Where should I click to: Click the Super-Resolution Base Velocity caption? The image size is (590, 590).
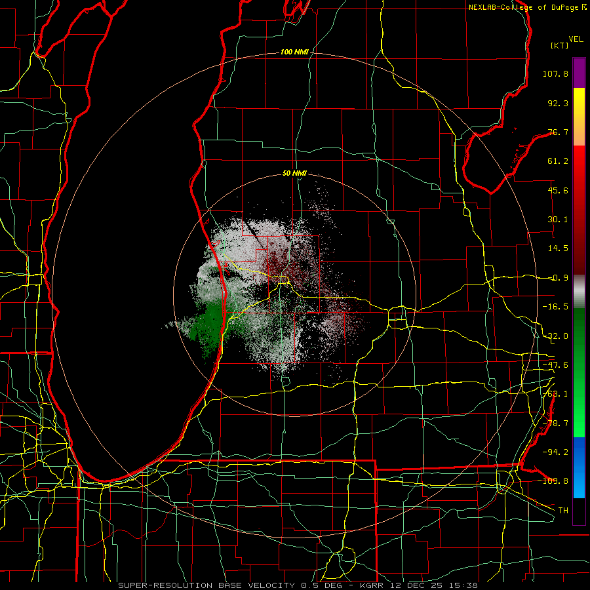(x=298, y=585)
